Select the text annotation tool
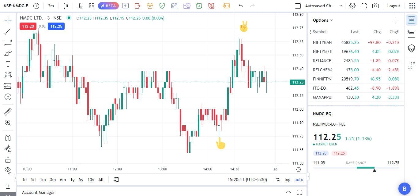Viewport: 418px width, 196px height. (8, 64)
